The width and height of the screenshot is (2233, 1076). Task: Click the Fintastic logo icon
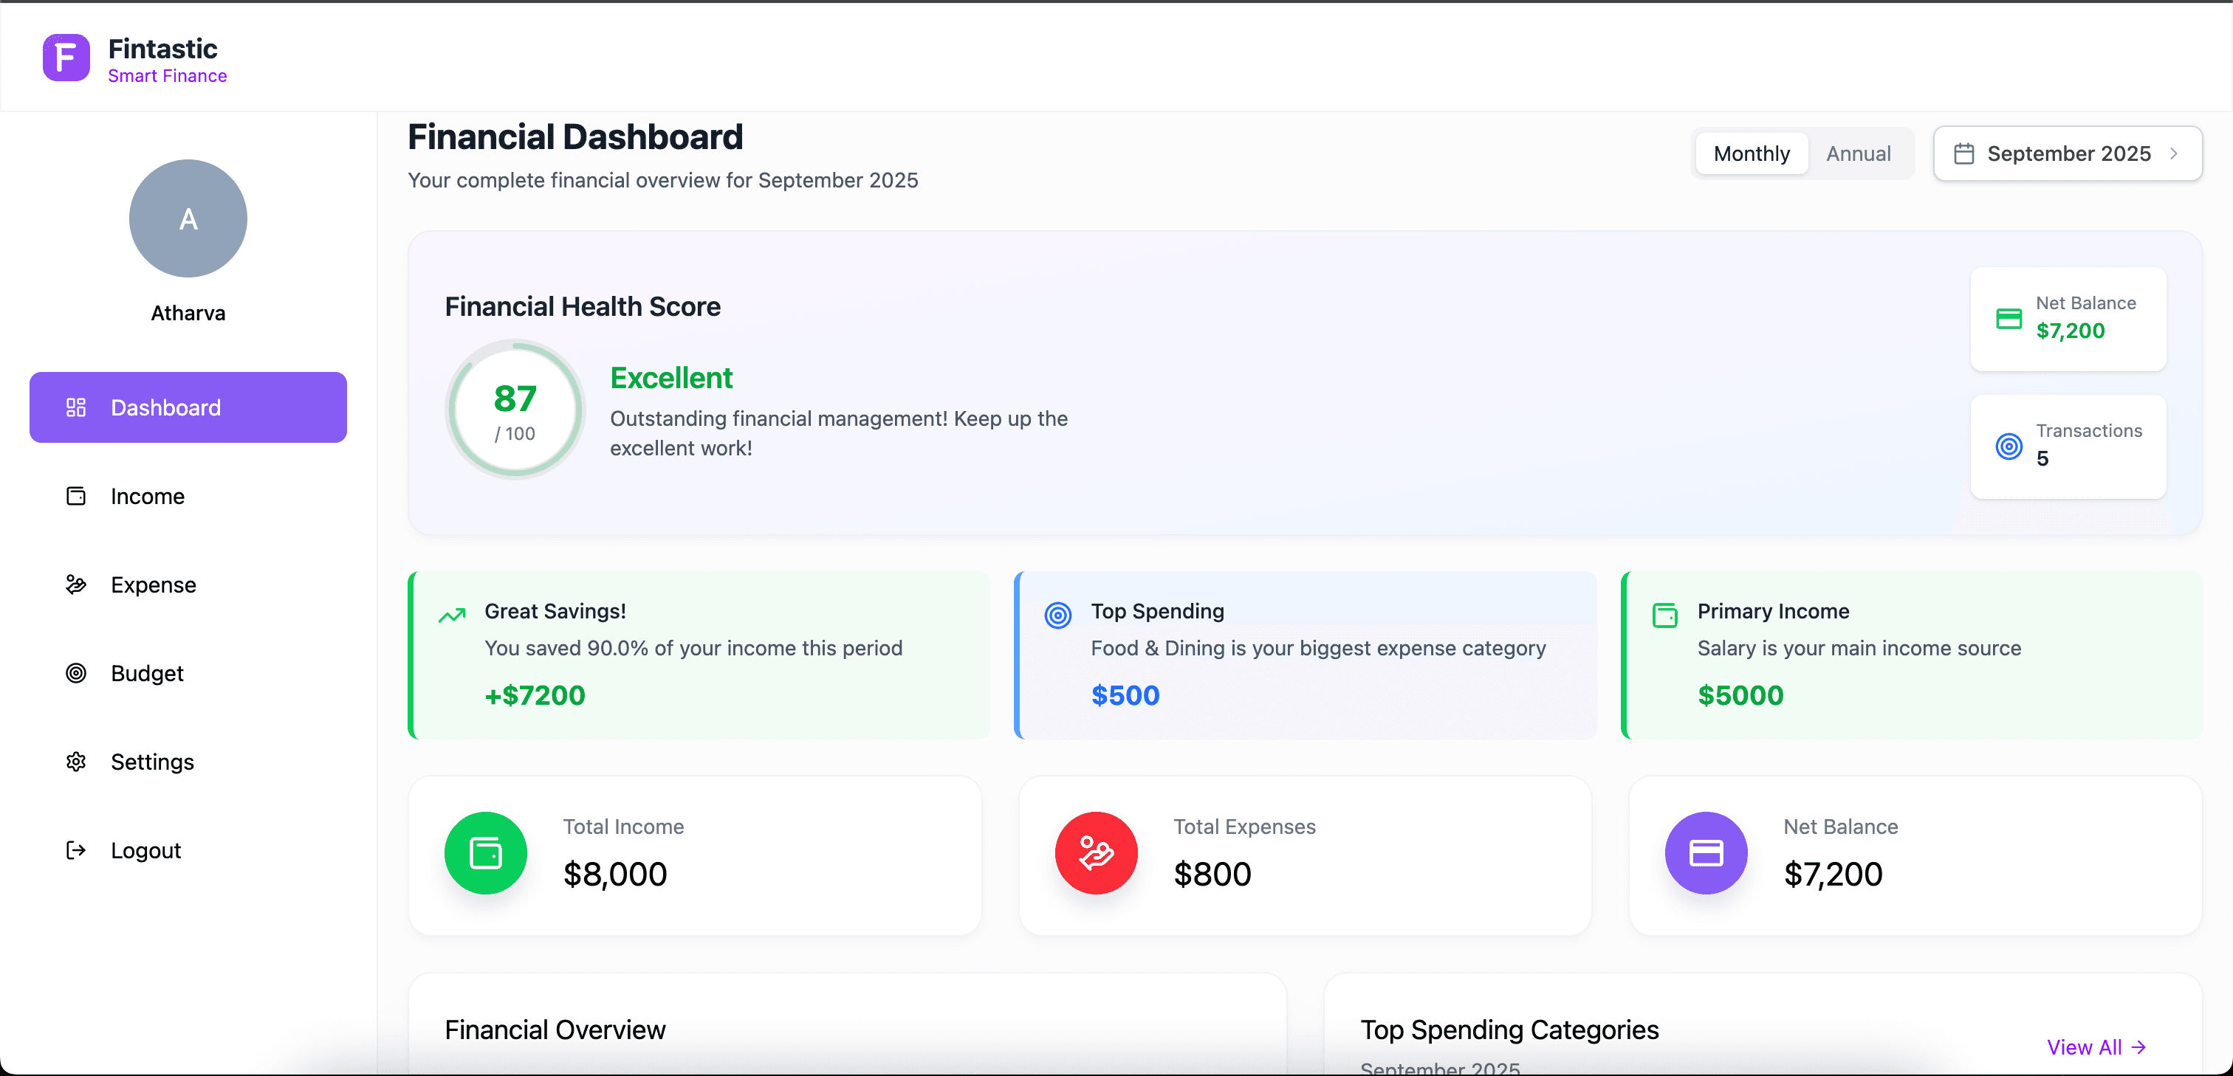click(x=65, y=57)
